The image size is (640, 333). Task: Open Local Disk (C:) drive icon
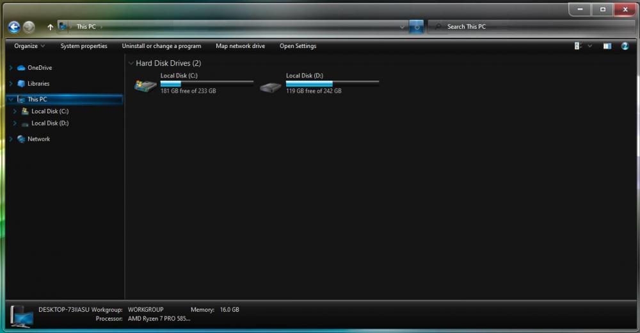click(x=146, y=86)
